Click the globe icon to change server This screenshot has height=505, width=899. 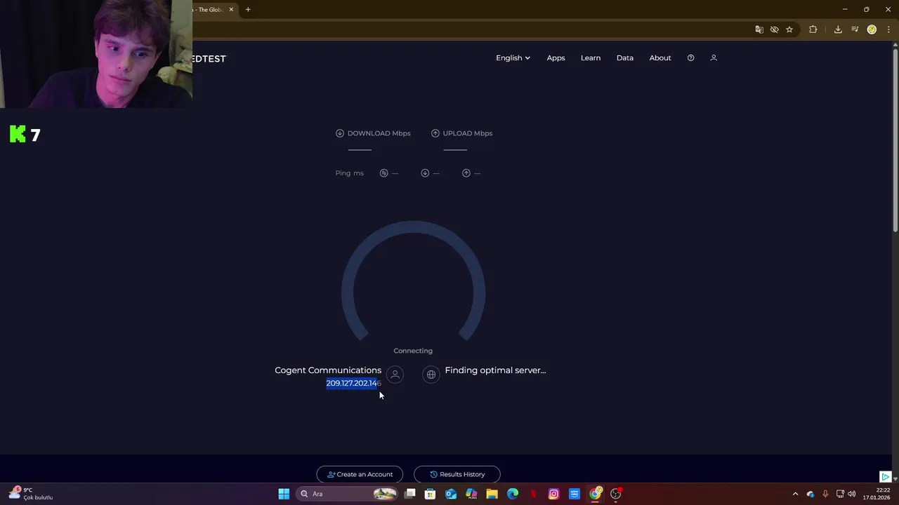click(x=431, y=375)
